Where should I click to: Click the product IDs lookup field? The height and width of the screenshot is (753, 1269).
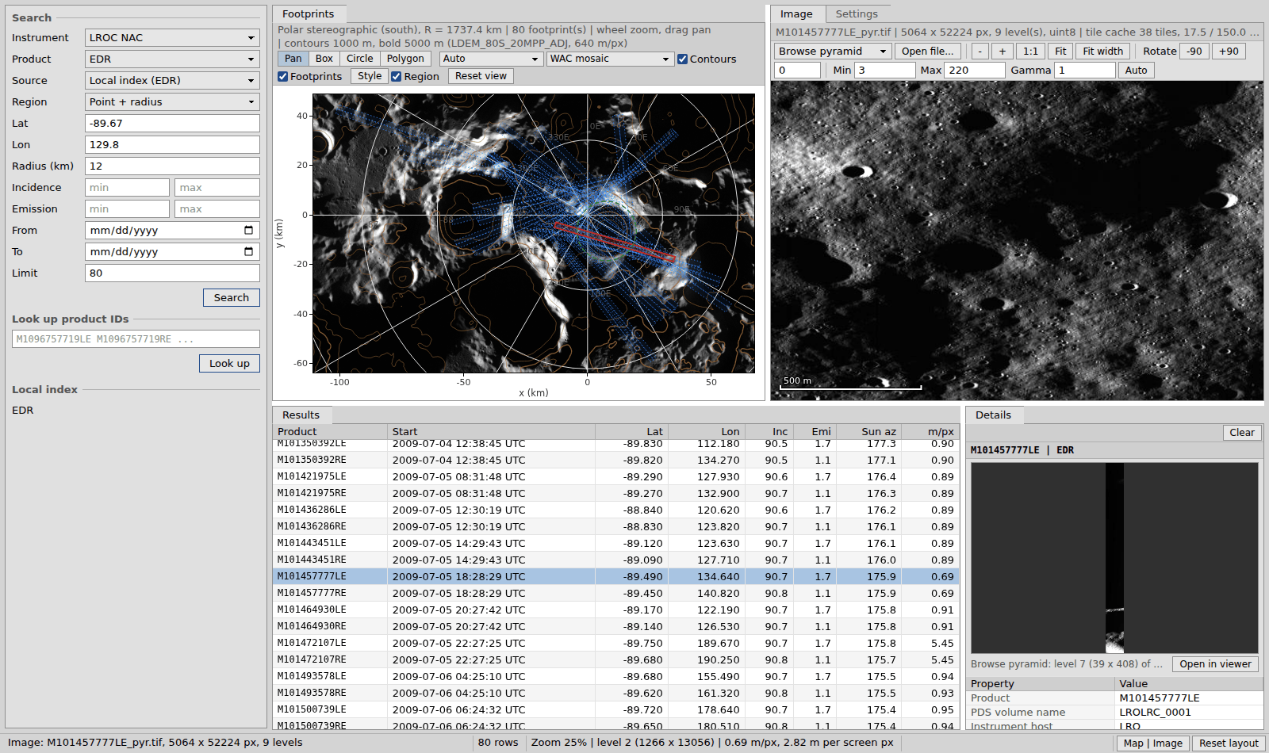coord(136,338)
